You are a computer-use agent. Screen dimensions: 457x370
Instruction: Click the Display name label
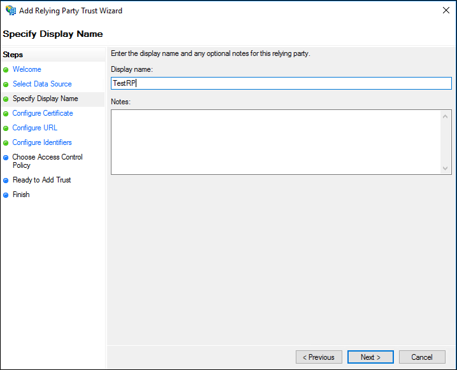(132, 69)
